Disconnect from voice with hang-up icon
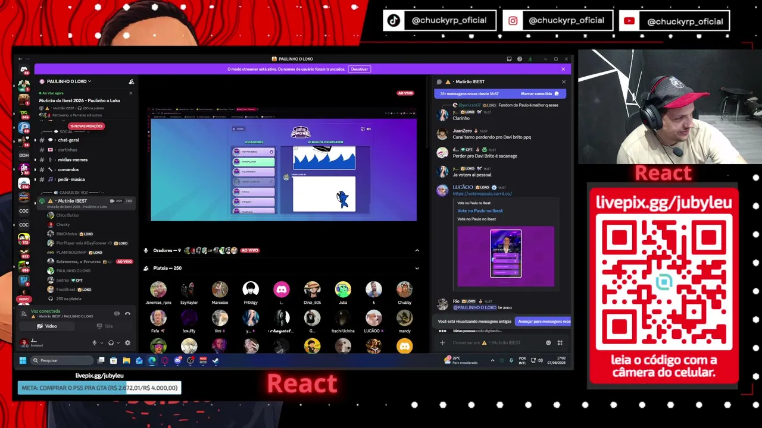This screenshot has width=762, height=428. click(x=127, y=313)
